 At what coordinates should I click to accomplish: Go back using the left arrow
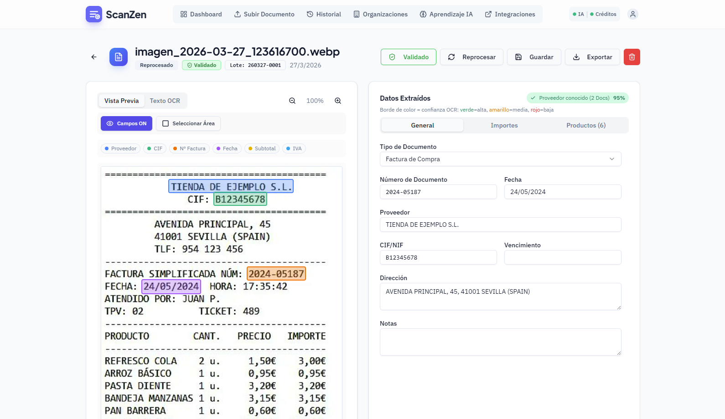[x=94, y=57]
